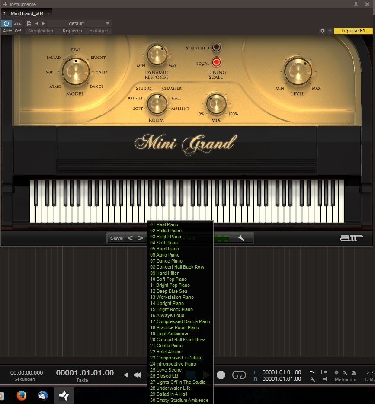Pick 21 Gentle Piano preset
The width and height of the screenshot is (375, 404).
tap(166, 346)
